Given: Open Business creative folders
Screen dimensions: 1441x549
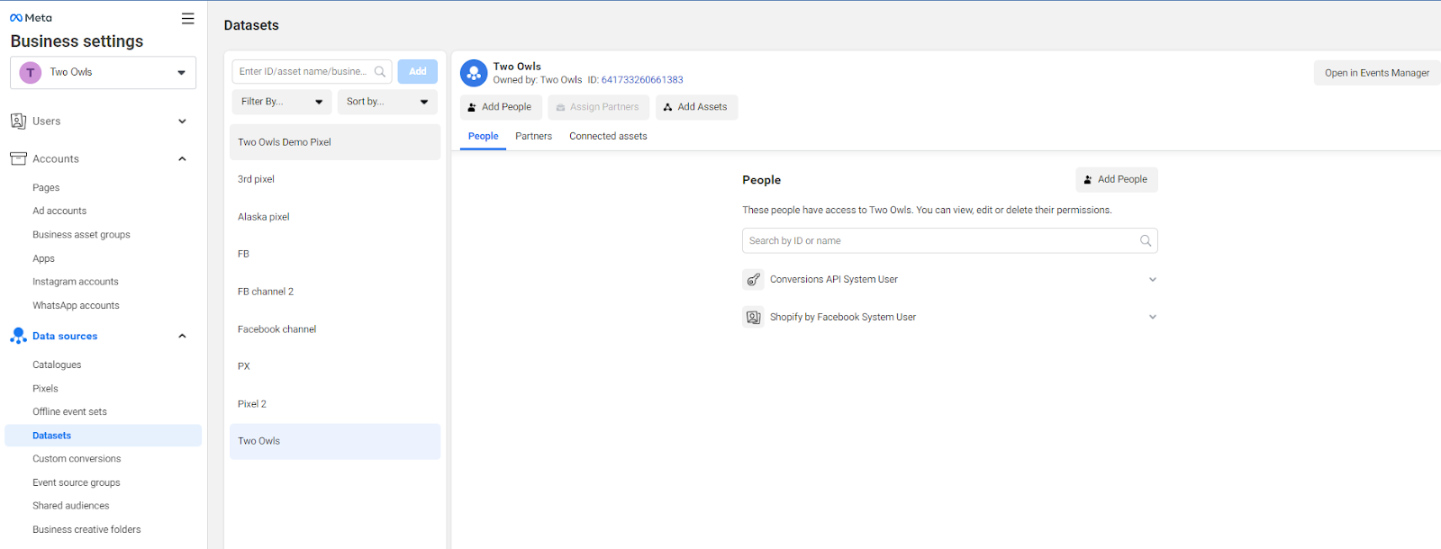Looking at the screenshot, I should [86, 530].
